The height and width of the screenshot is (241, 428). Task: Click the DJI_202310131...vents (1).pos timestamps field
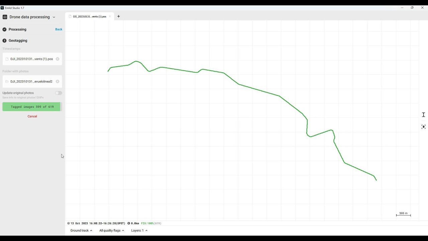pyautogui.click(x=32, y=59)
